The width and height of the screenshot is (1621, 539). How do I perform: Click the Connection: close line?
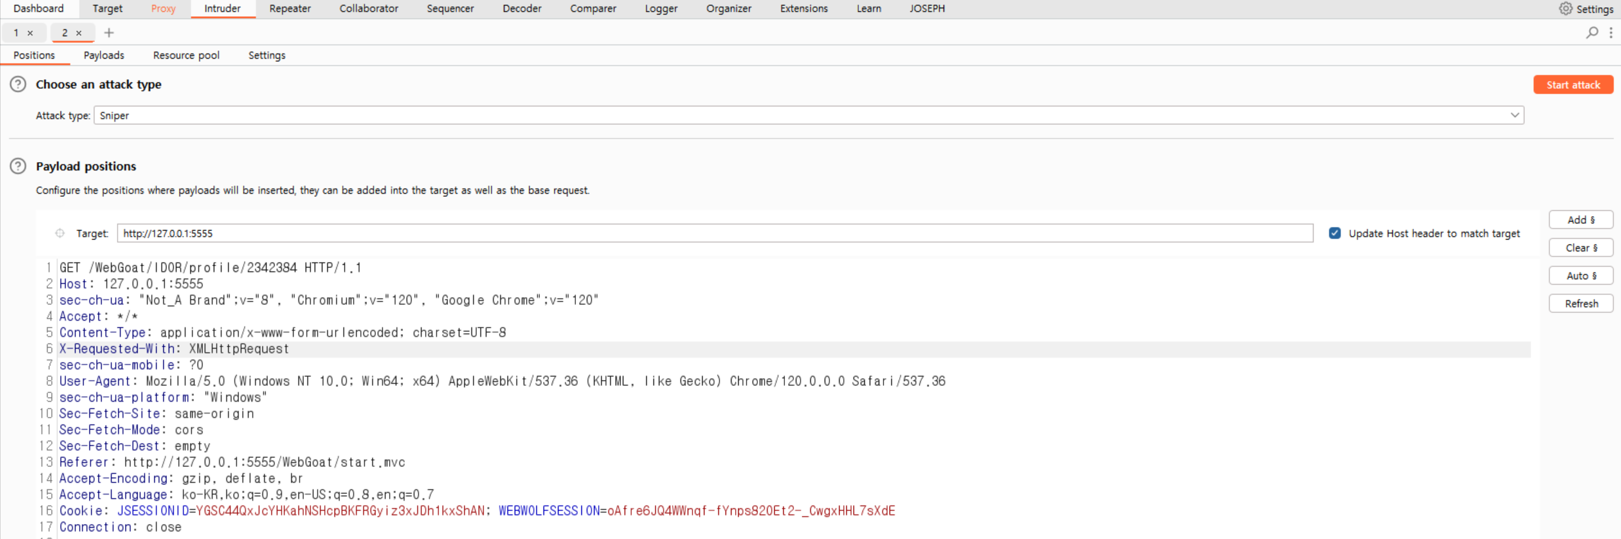(x=120, y=527)
